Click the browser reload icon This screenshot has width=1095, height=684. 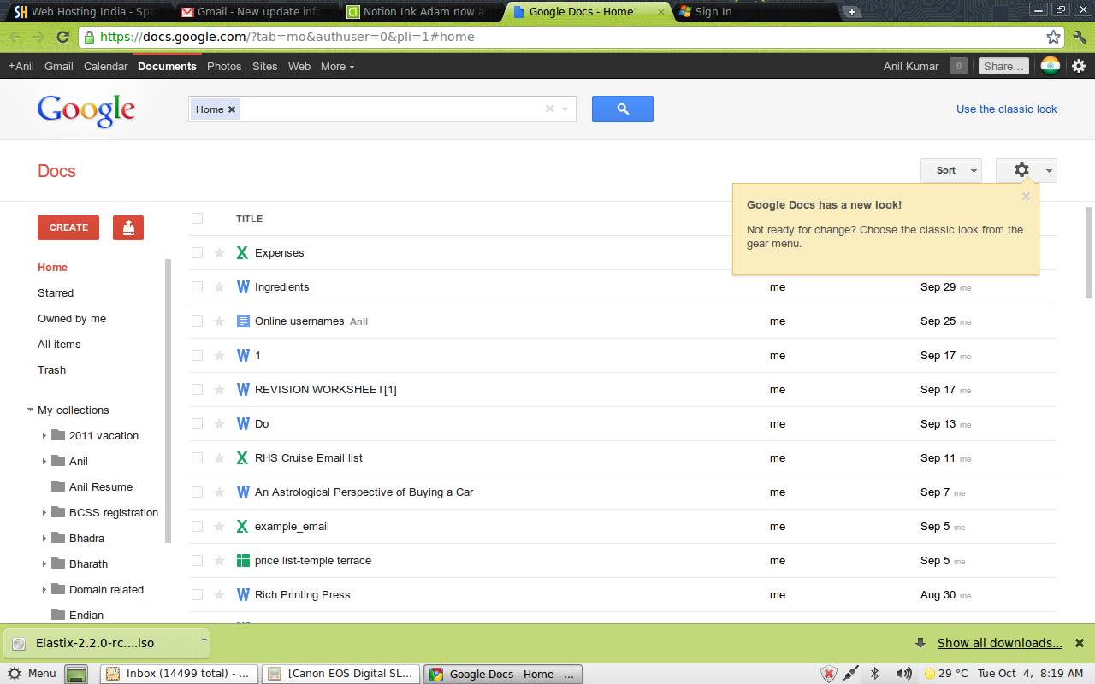(x=63, y=37)
